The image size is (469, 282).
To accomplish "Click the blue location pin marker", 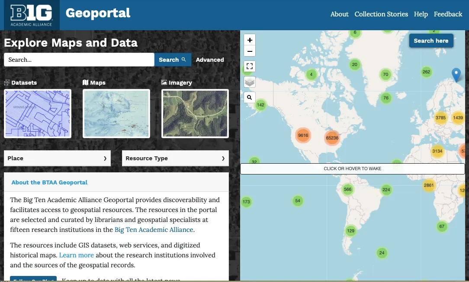I will click(x=456, y=75).
